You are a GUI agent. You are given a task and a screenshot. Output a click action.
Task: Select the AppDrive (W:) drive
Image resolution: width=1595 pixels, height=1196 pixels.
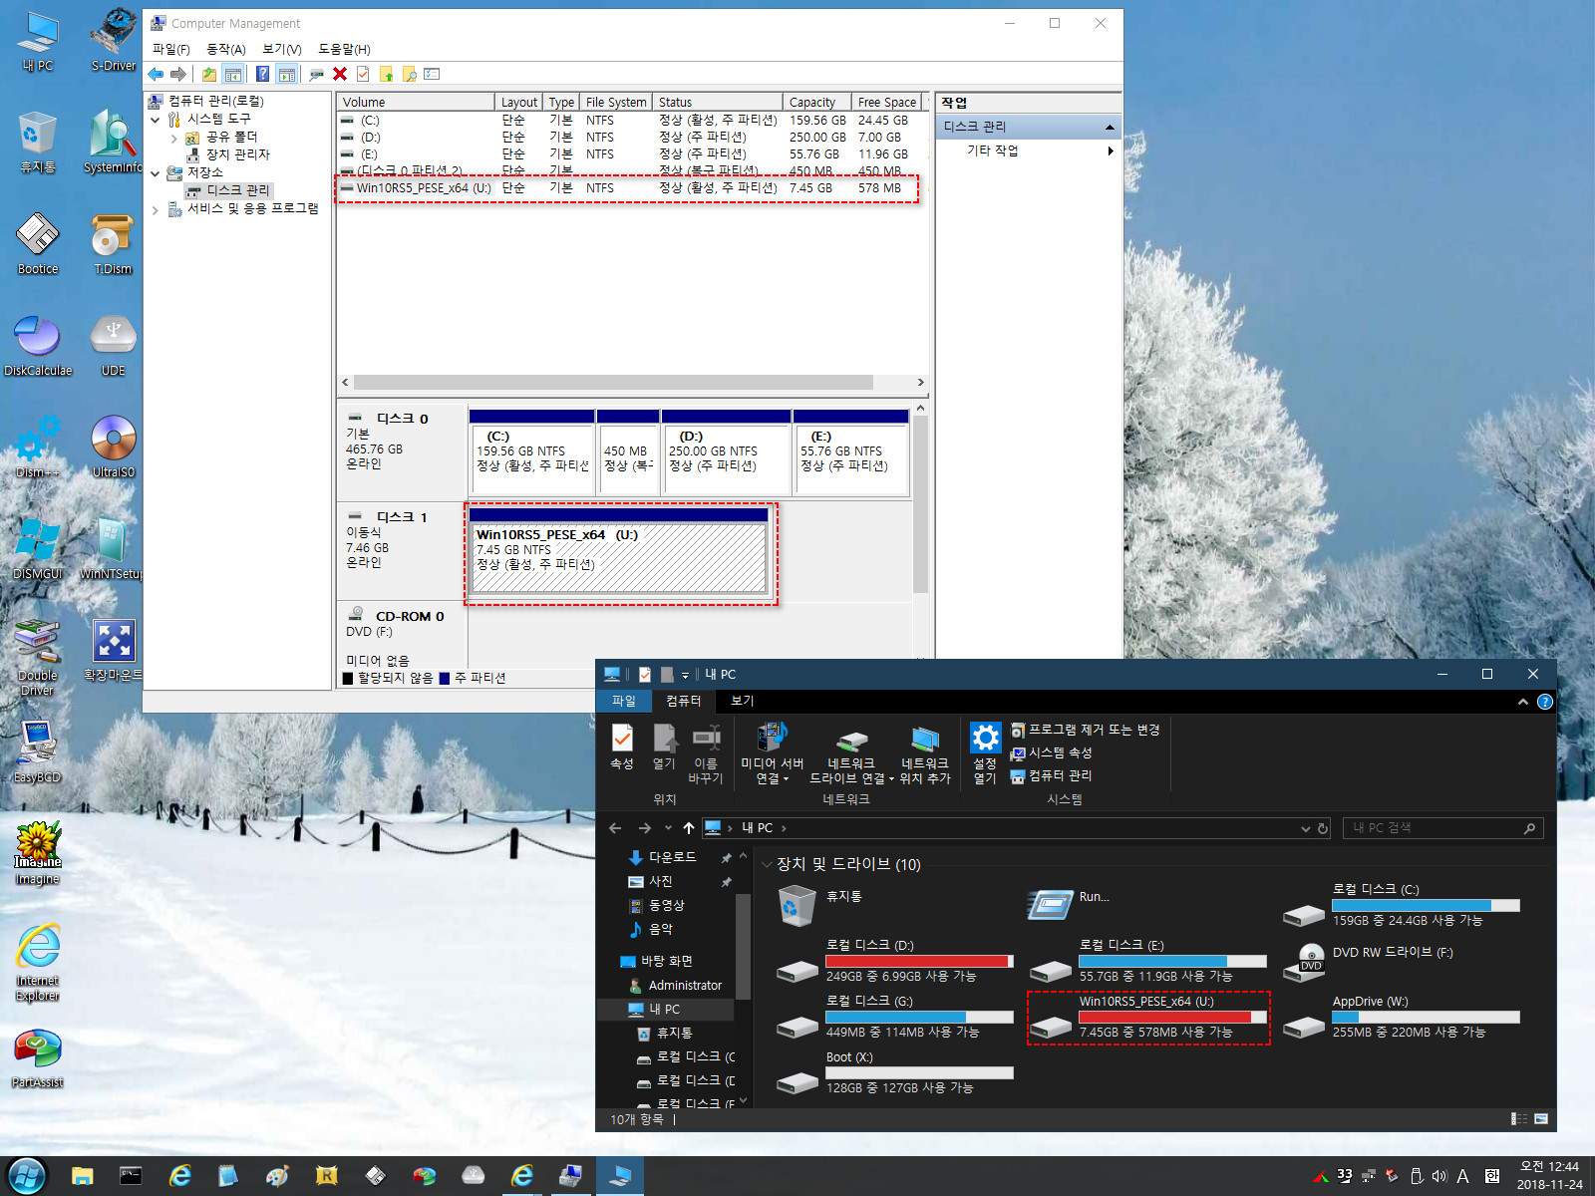pos(1403,1018)
